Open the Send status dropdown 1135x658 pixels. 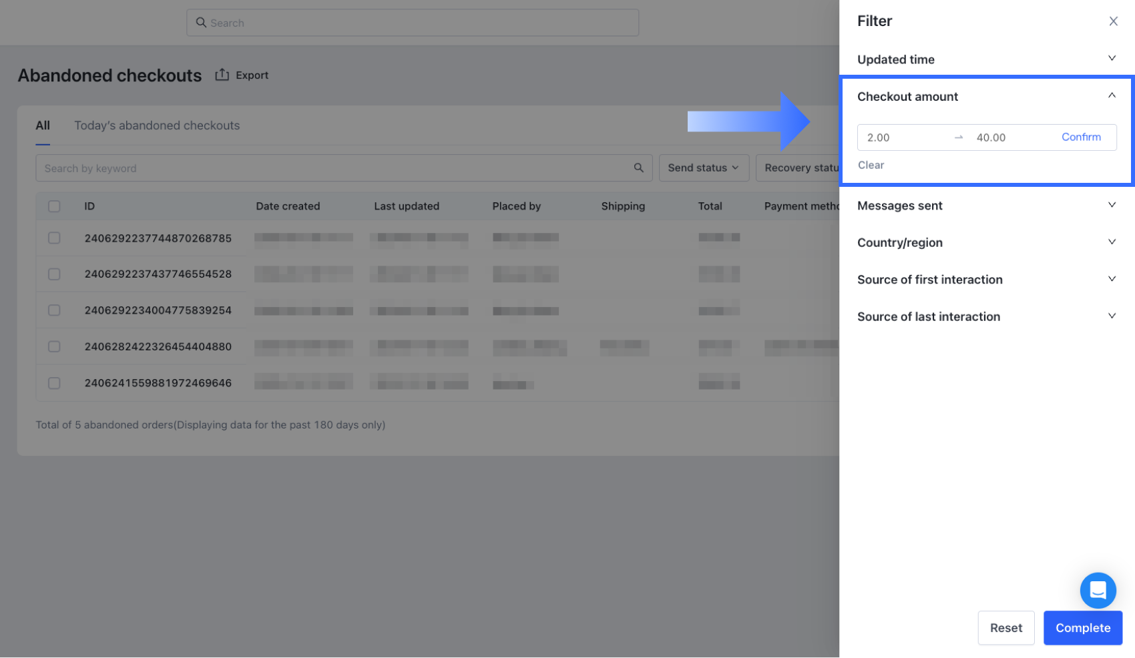[x=703, y=168]
